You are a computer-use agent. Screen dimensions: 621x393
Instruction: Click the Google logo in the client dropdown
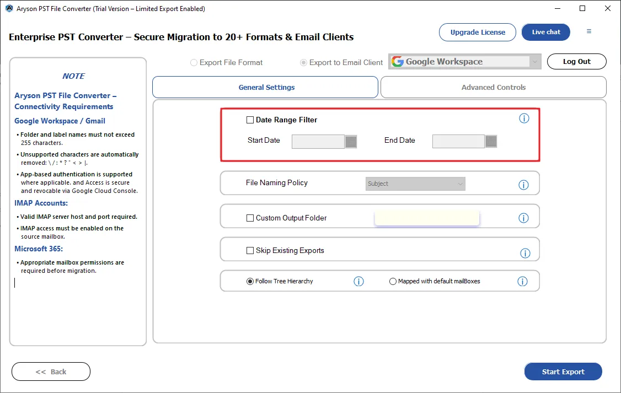click(397, 61)
